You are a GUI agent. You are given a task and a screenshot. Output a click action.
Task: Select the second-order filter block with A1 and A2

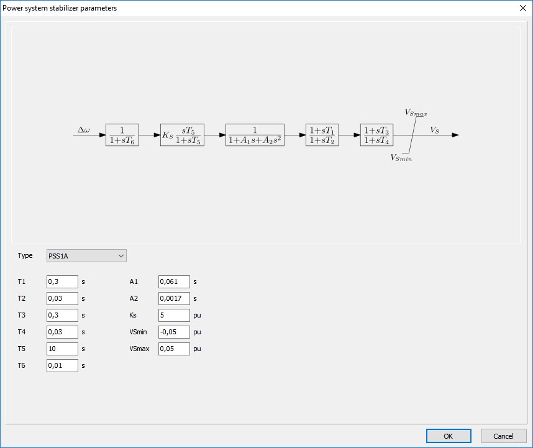(x=255, y=135)
